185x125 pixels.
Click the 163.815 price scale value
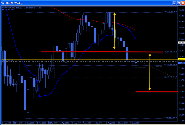click(x=181, y=10)
